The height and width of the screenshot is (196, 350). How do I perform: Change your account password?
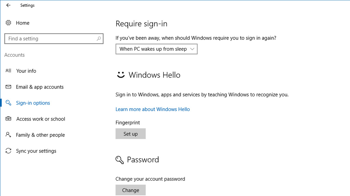point(131,190)
